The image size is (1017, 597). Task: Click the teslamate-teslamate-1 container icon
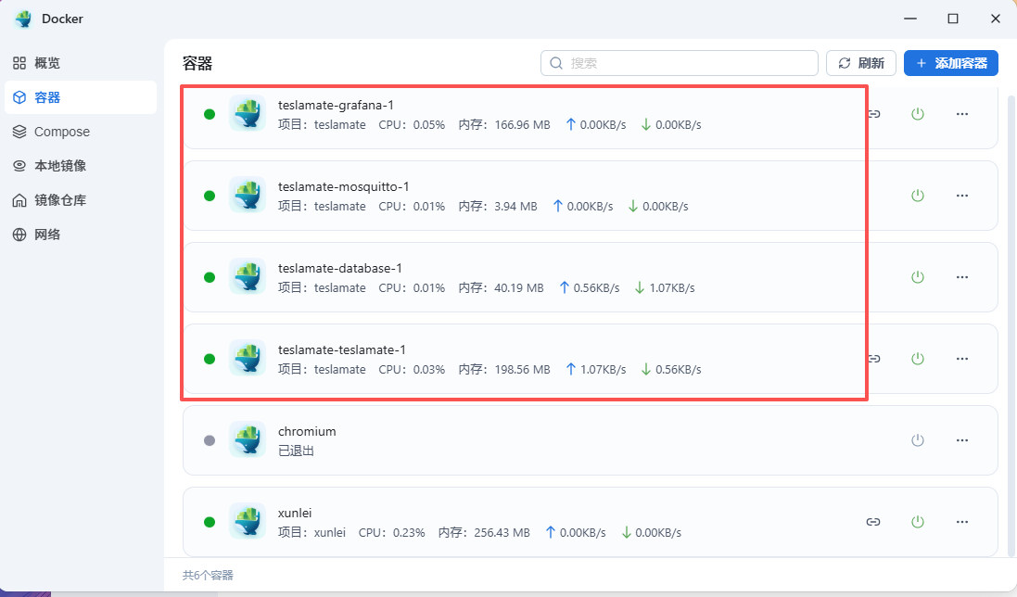pos(248,359)
